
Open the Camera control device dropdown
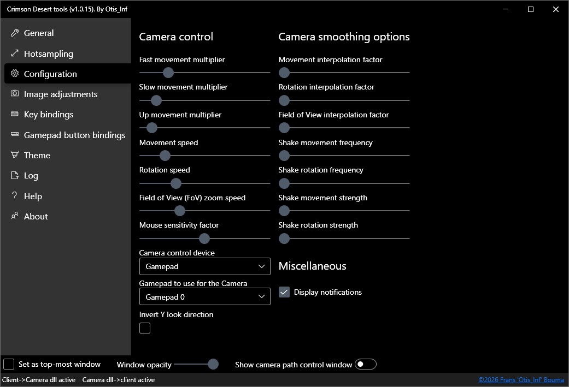204,266
